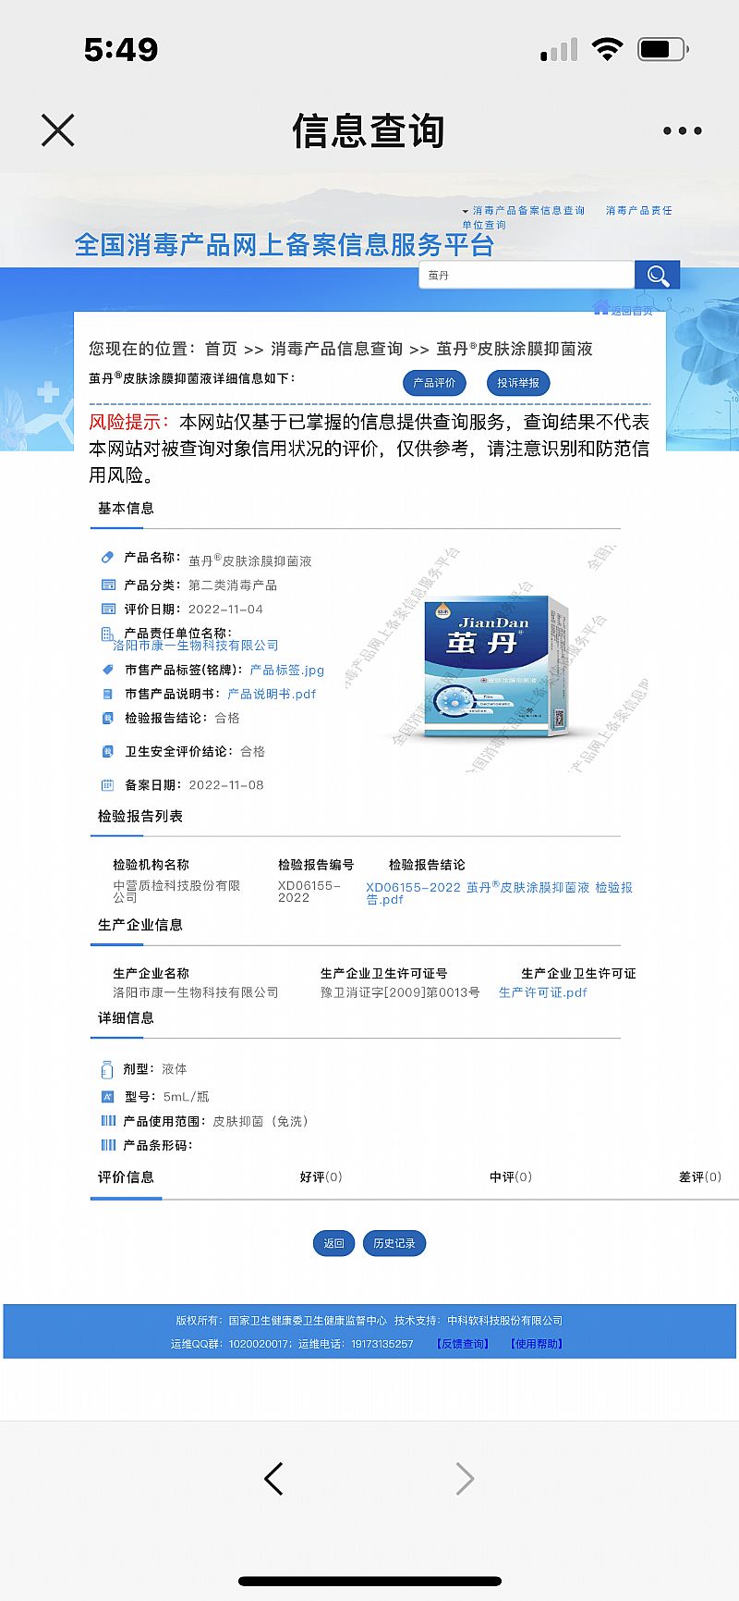Close the page with the X icon
The image size is (739, 1601).
pos(57,130)
